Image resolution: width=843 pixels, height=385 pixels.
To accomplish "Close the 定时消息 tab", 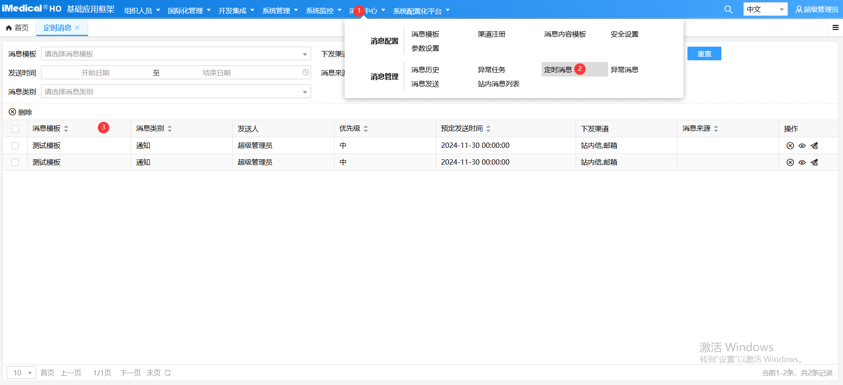I will point(77,28).
